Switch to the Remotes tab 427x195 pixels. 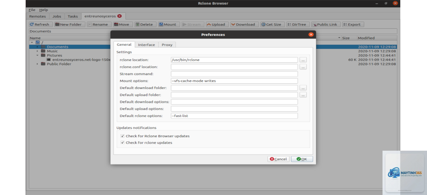coord(37,16)
